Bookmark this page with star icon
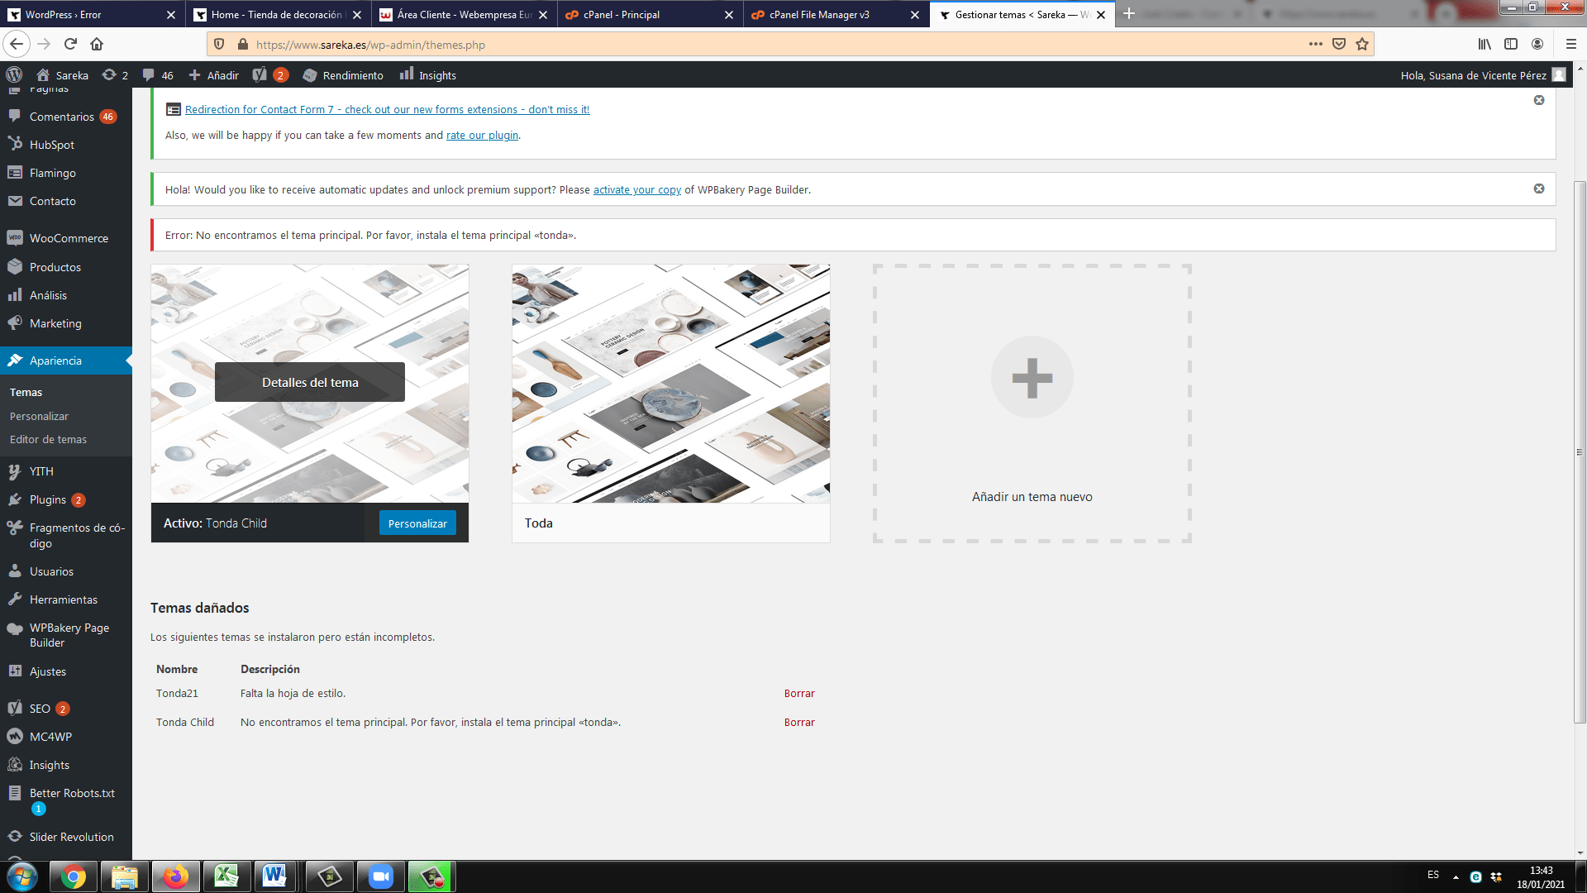 pos(1362,45)
